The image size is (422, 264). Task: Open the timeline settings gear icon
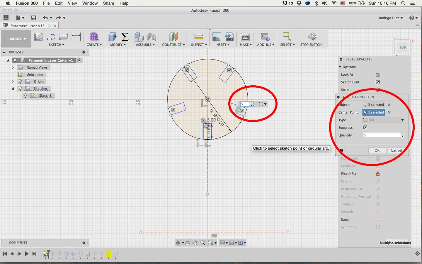click(x=418, y=253)
